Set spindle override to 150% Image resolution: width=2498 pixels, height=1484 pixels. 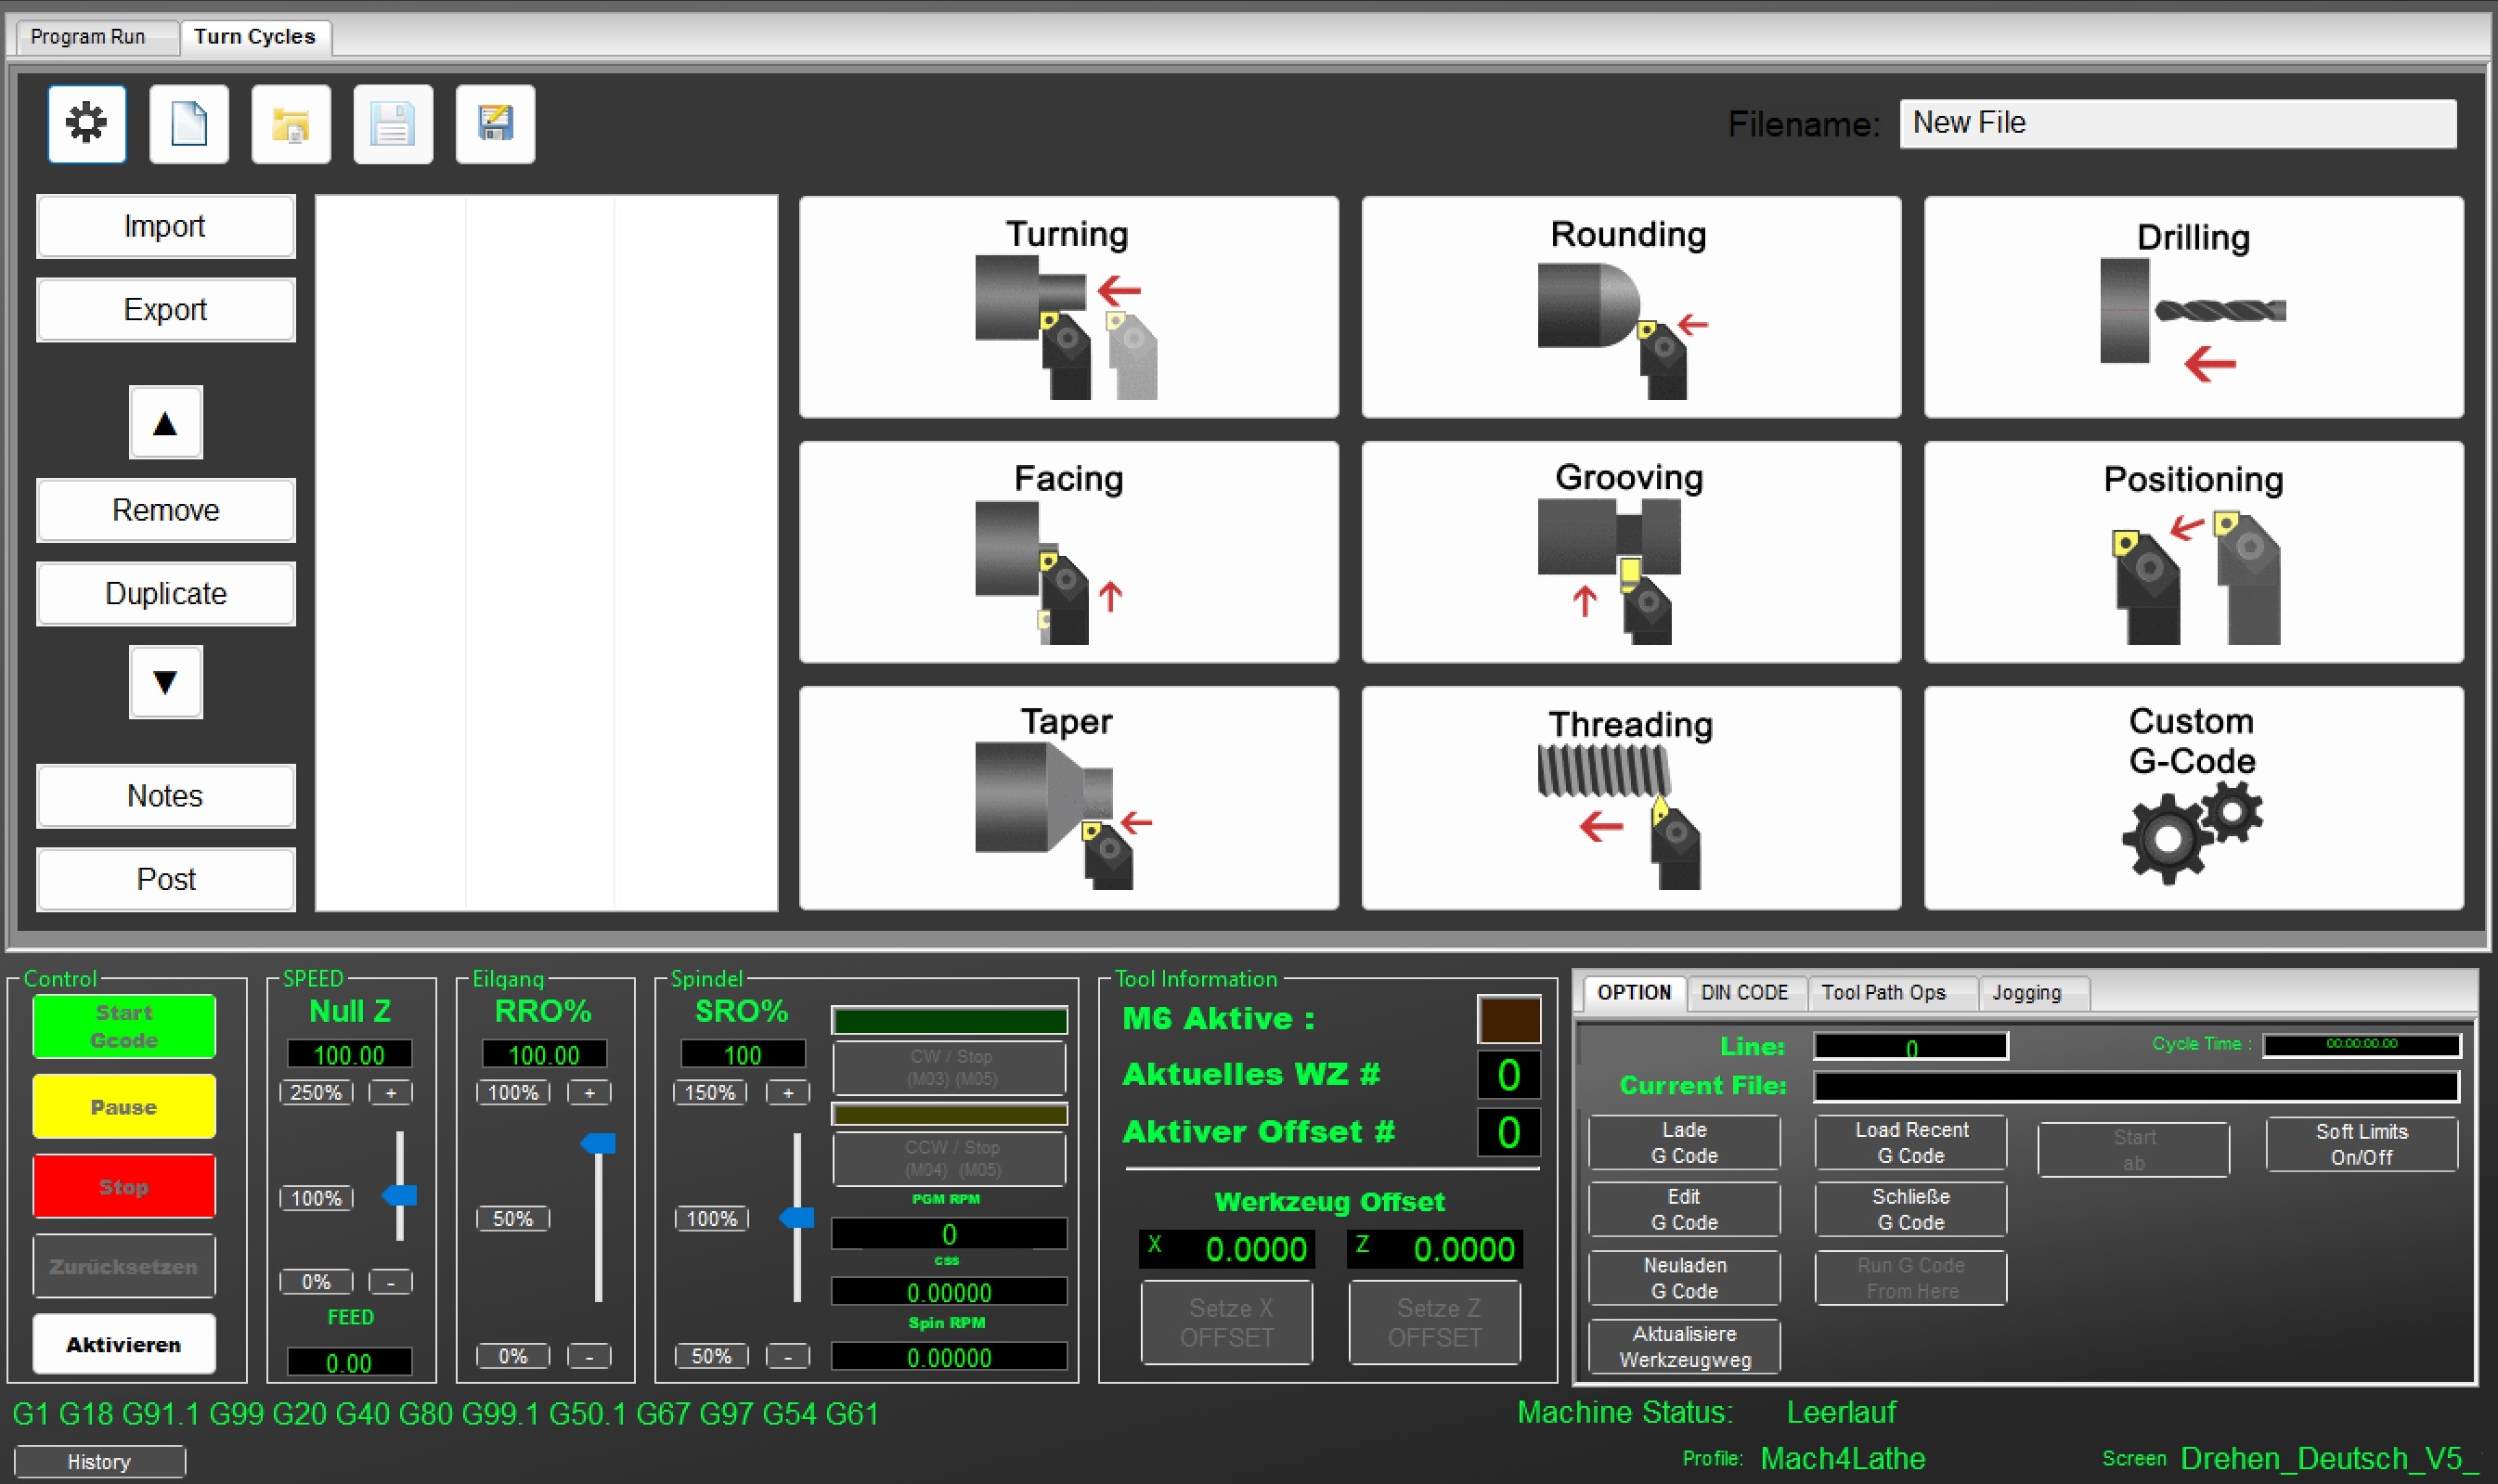pyautogui.click(x=711, y=1093)
